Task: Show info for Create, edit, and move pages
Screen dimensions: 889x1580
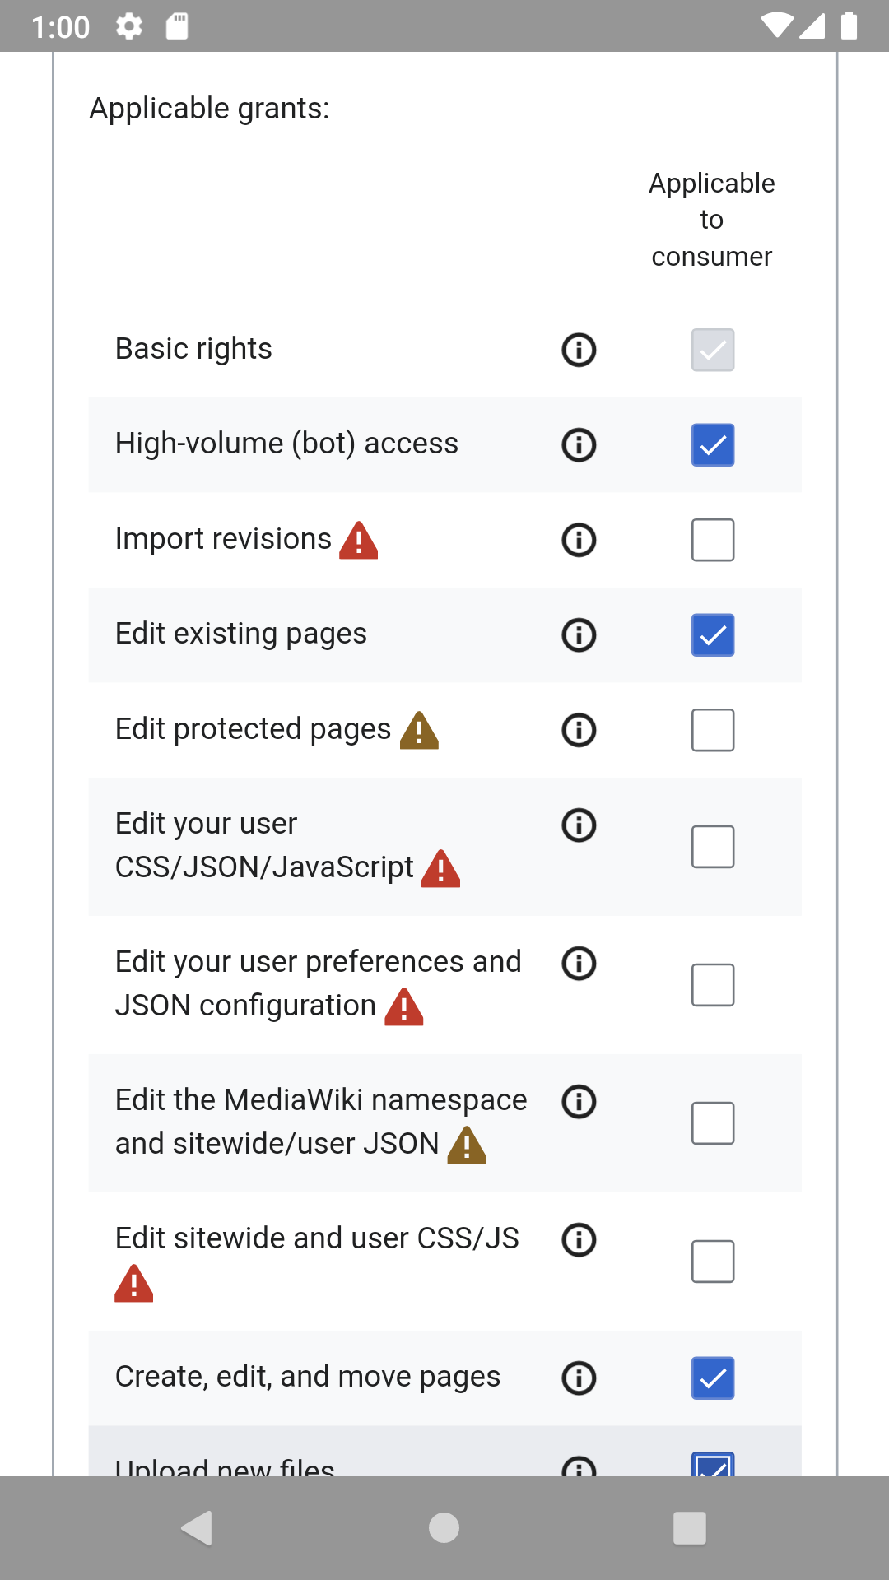Action: point(579,1378)
